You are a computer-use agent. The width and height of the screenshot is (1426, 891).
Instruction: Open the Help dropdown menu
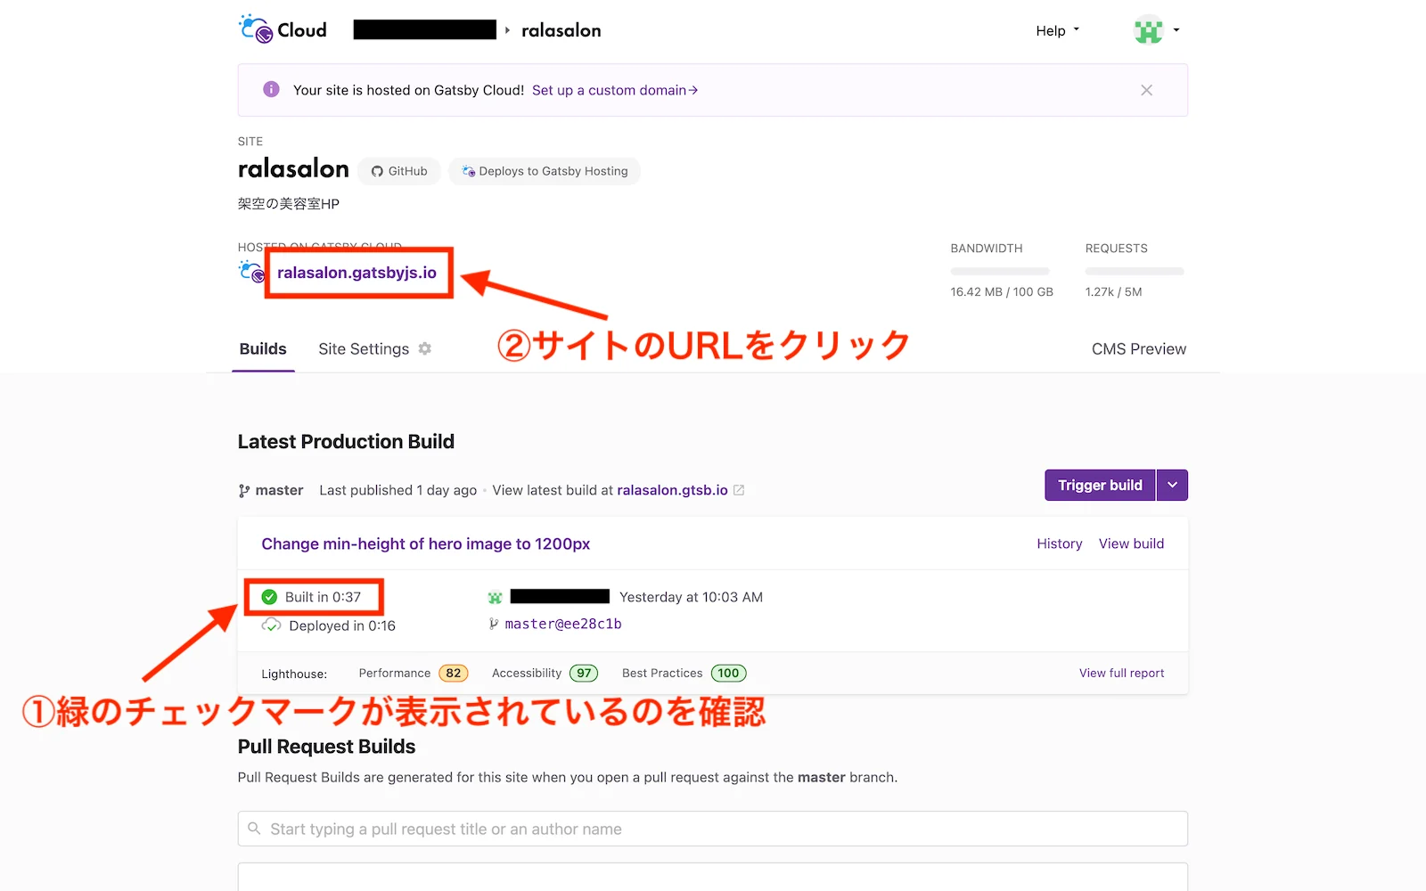[x=1057, y=30]
